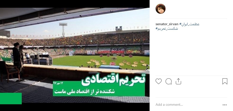Viewport: 233px width, 111px height.
Task: Click the تحریم اقتصادی headline on the image
Action: pyautogui.click(x=113, y=80)
